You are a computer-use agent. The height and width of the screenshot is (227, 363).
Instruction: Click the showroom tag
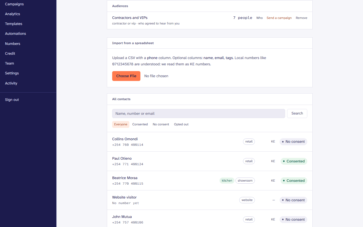tap(245, 181)
